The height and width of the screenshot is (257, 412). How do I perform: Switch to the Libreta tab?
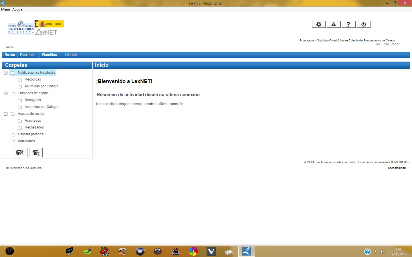click(71, 55)
